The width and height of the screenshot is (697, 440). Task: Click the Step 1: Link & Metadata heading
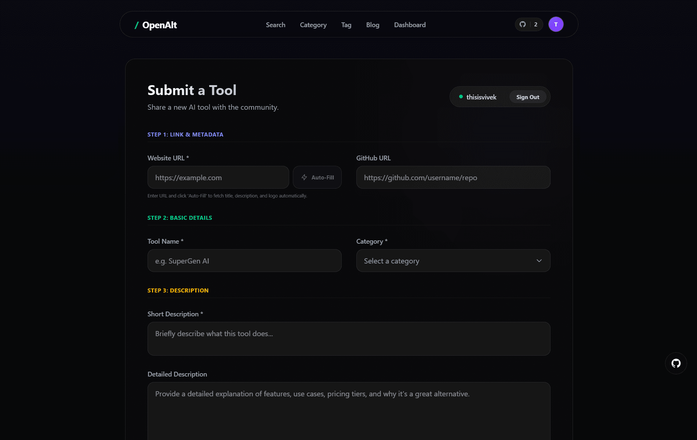(x=185, y=134)
